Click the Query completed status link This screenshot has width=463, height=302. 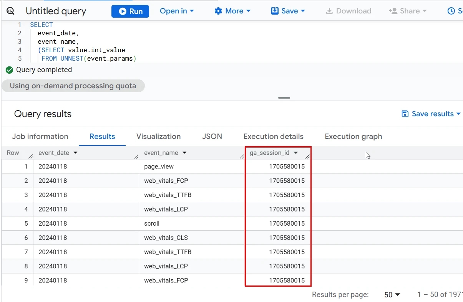coord(44,70)
